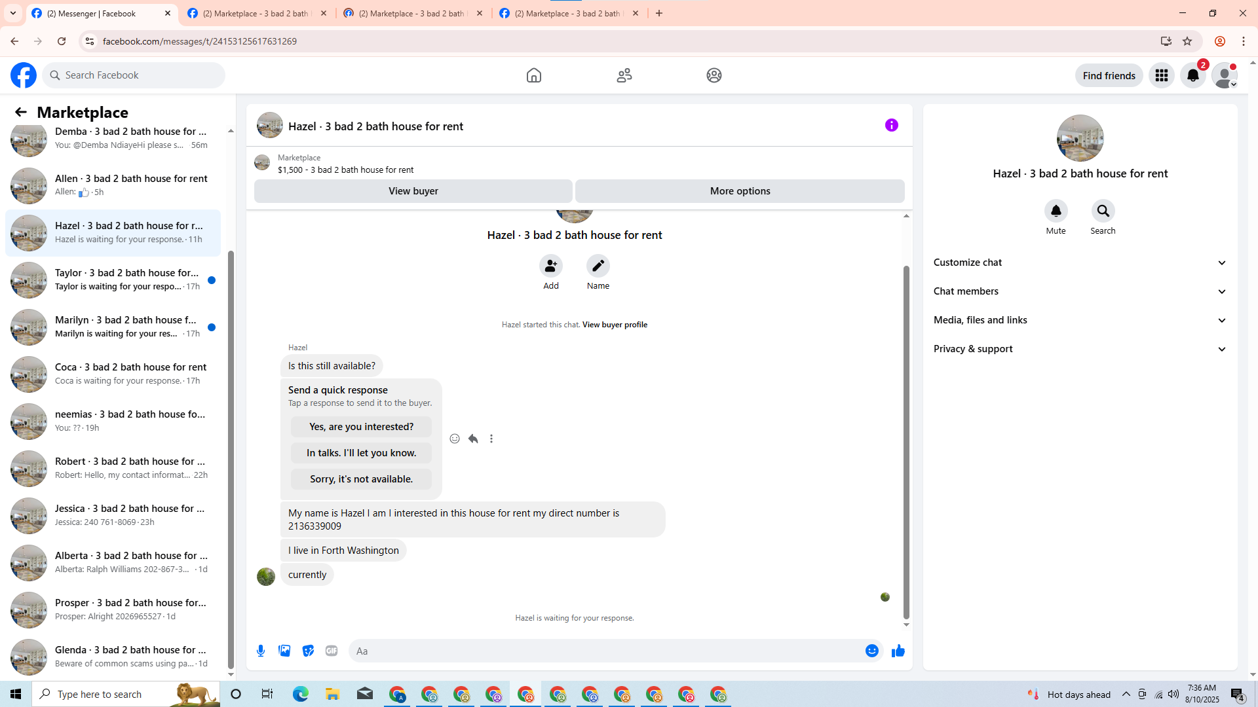Open the sticker picker icon
This screenshot has width=1258, height=707.
tap(308, 651)
